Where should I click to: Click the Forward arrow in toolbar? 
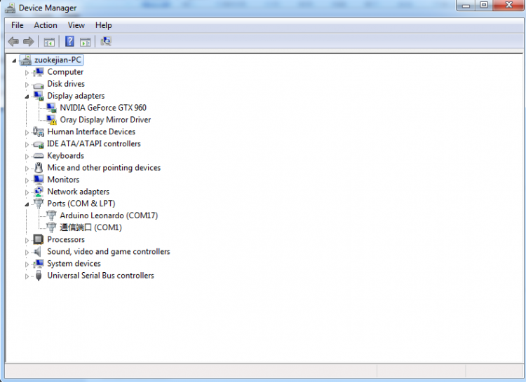click(29, 41)
